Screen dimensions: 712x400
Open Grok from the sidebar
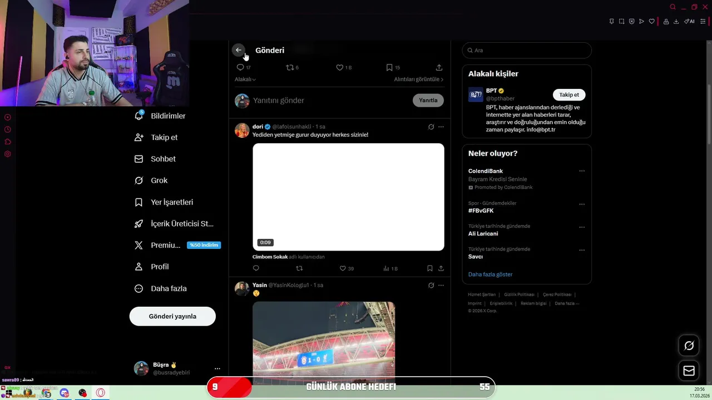click(x=151, y=181)
